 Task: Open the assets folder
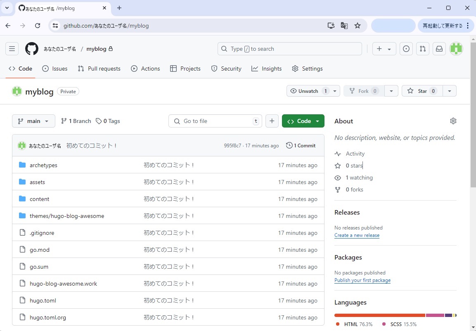(x=37, y=182)
